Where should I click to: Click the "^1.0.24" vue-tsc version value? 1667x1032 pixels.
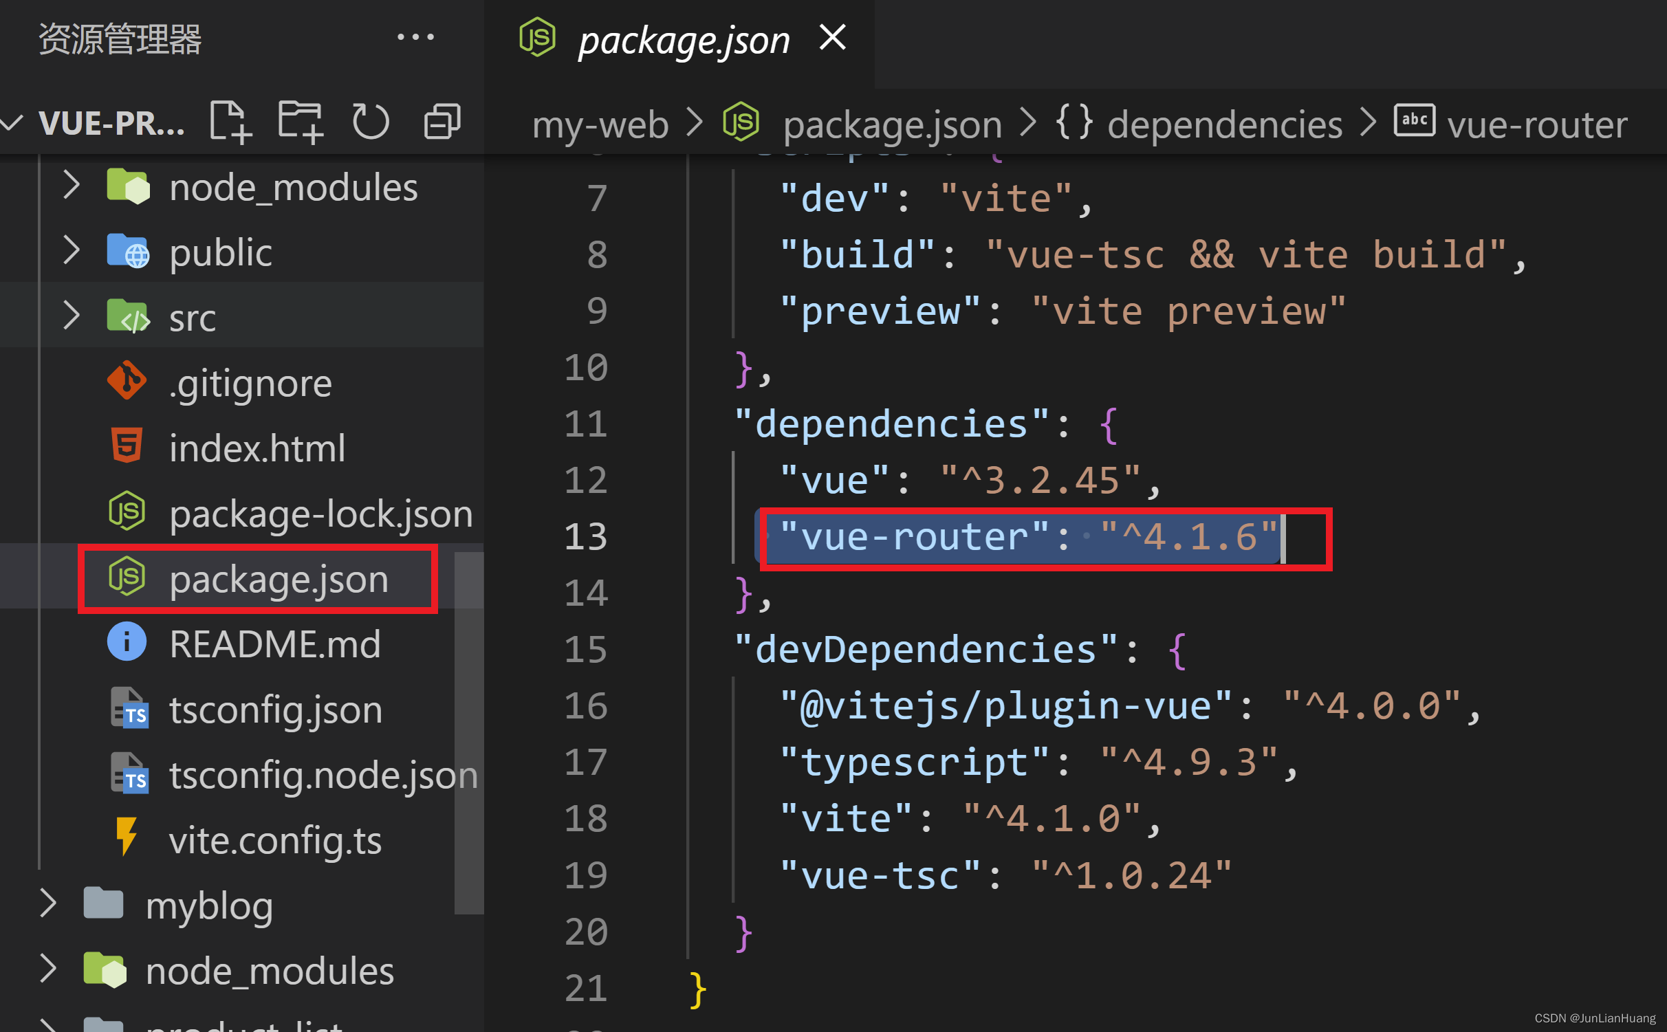(1131, 875)
